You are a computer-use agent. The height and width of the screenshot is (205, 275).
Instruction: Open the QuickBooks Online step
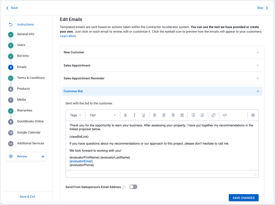coord(30,121)
